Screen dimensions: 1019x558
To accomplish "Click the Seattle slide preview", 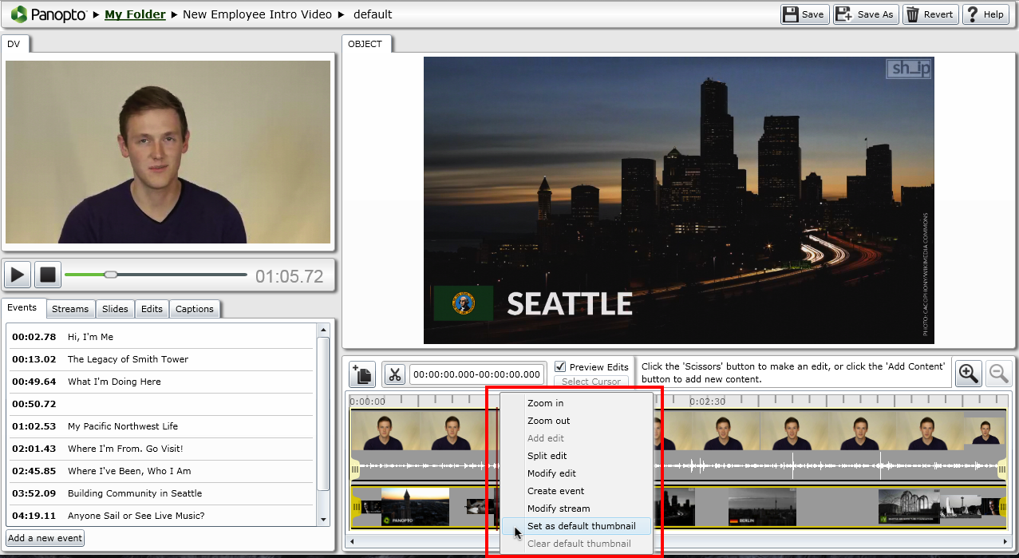I will coord(678,200).
